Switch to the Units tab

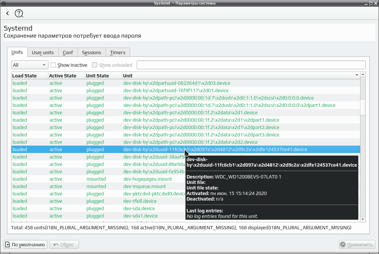(x=17, y=52)
